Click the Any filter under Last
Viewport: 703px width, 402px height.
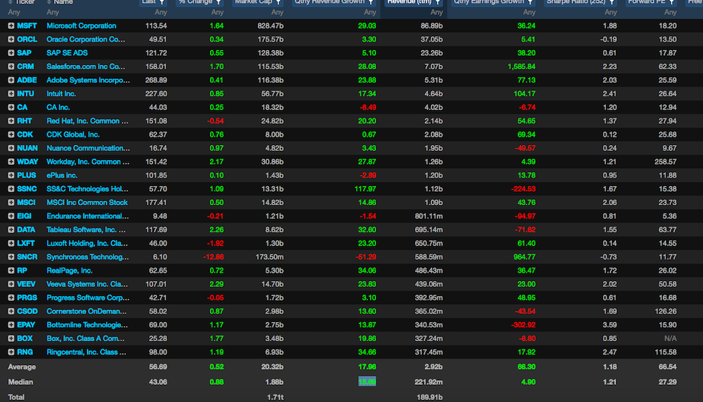click(x=161, y=12)
